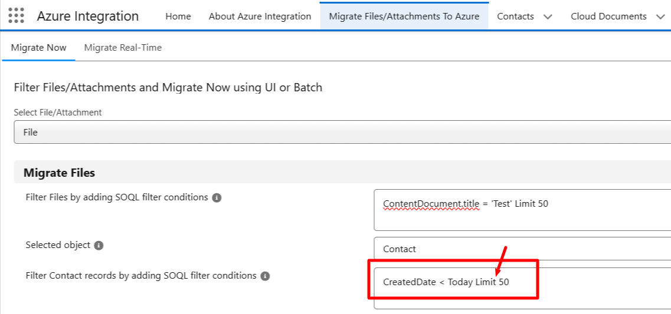Click the CreatedDate < Today Limit 50 field
Viewport: 671px width, 314px height.
coord(522,288)
